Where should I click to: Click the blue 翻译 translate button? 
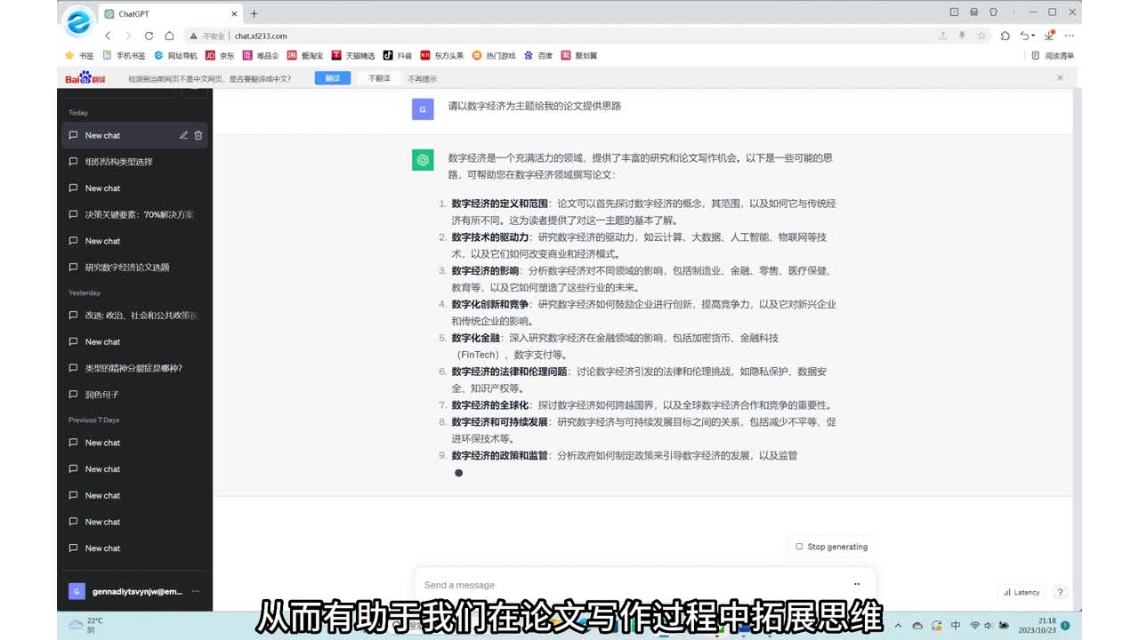[x=332, y=78]
